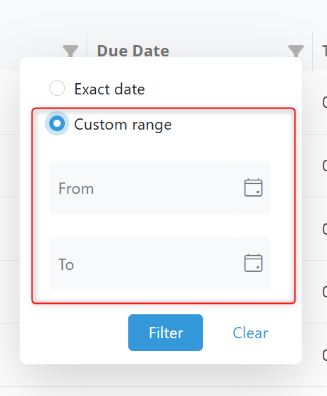Apply the date filter with Filter button
Image resolution: width=327 pixels, height=396 pixels.
(x=166, y=333)
